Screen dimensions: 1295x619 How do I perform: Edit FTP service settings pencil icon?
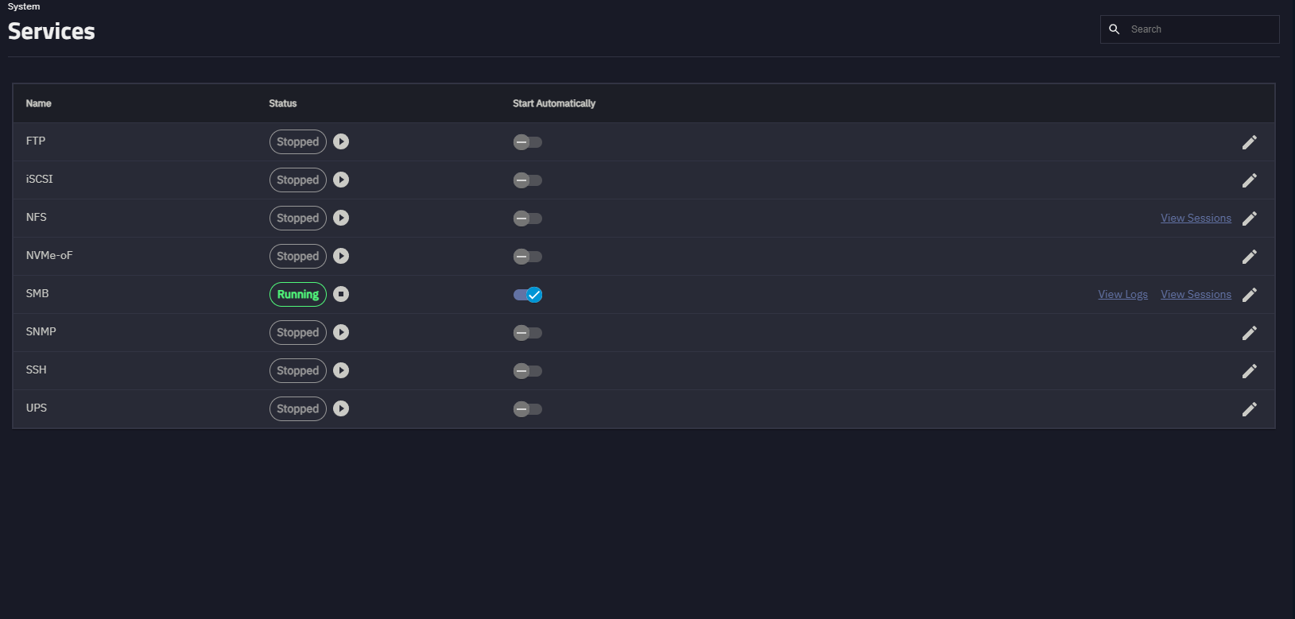[x=1249, y=142]
